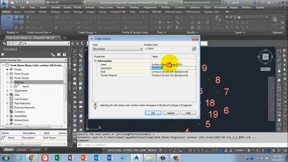Open Excel from the taskbar
This screenshot has width=288, height=162.
point(58,158)
